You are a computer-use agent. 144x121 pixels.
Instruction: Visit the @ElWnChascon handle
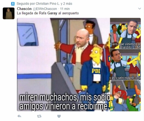pos(45,9)
